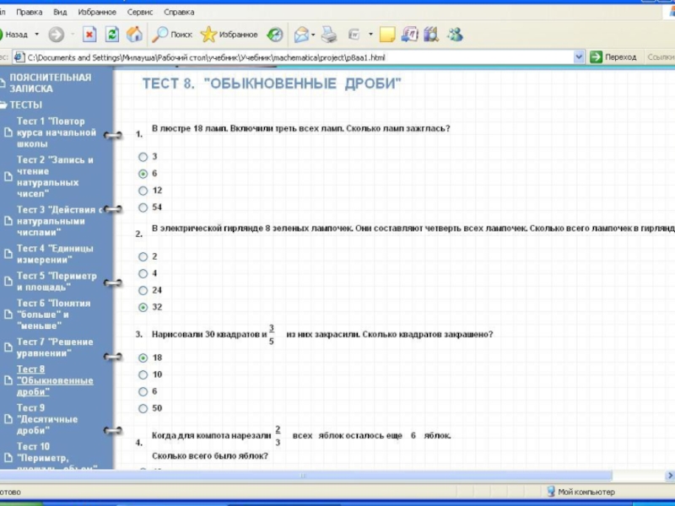Select answer 32 for question 2
The width and height of the screenshot is (675, 506).
pyautogui.click(x=143, y=307)
